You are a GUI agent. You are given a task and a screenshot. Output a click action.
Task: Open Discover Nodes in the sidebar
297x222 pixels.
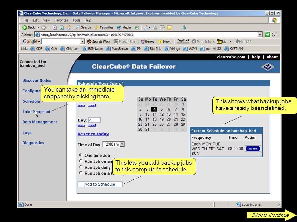pyautogui.click(x=37, y=80)
